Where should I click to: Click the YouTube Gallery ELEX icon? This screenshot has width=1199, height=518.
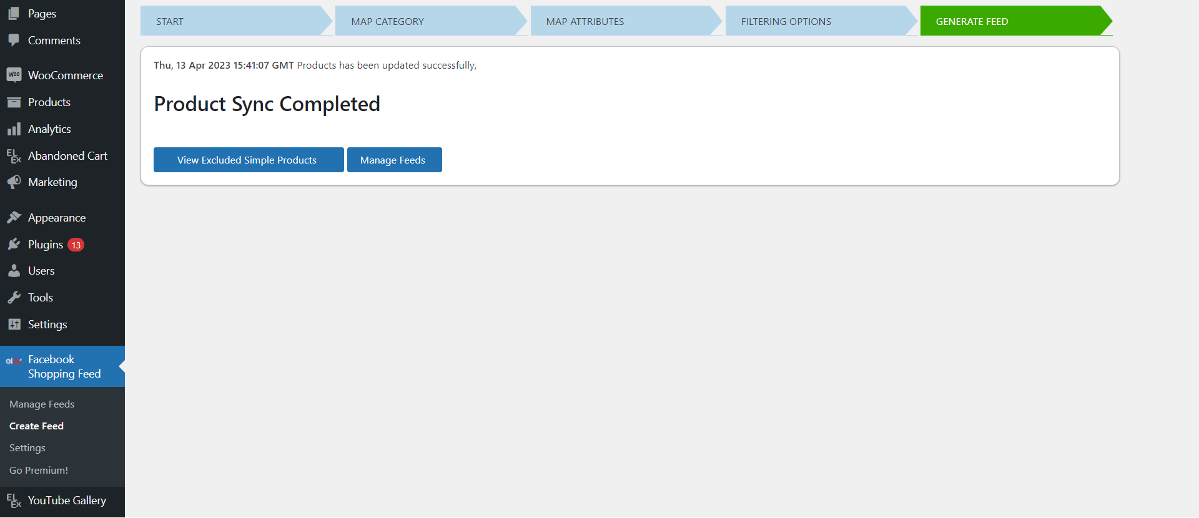coord(14,500)
